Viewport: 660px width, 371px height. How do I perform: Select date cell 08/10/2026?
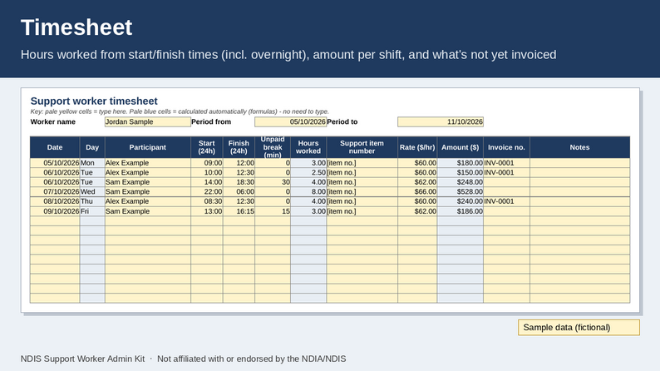click(55, 201)
